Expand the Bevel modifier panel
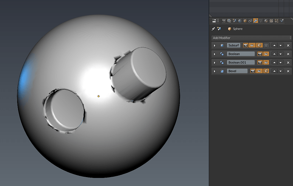This screenshot has height=186, width=293. click(x=214, y=71)
